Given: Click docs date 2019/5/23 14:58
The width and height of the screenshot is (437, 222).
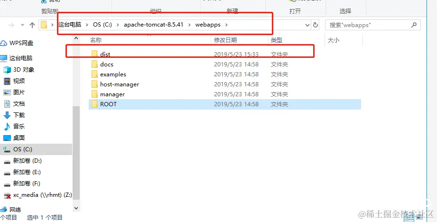Looking at the screenshot, I should coord(236,65).
